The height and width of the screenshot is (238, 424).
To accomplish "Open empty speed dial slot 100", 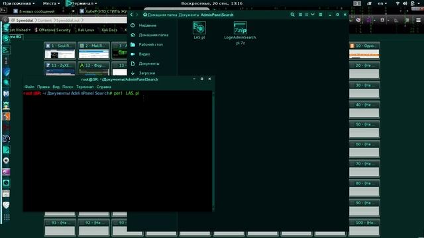I will [364, 227].
